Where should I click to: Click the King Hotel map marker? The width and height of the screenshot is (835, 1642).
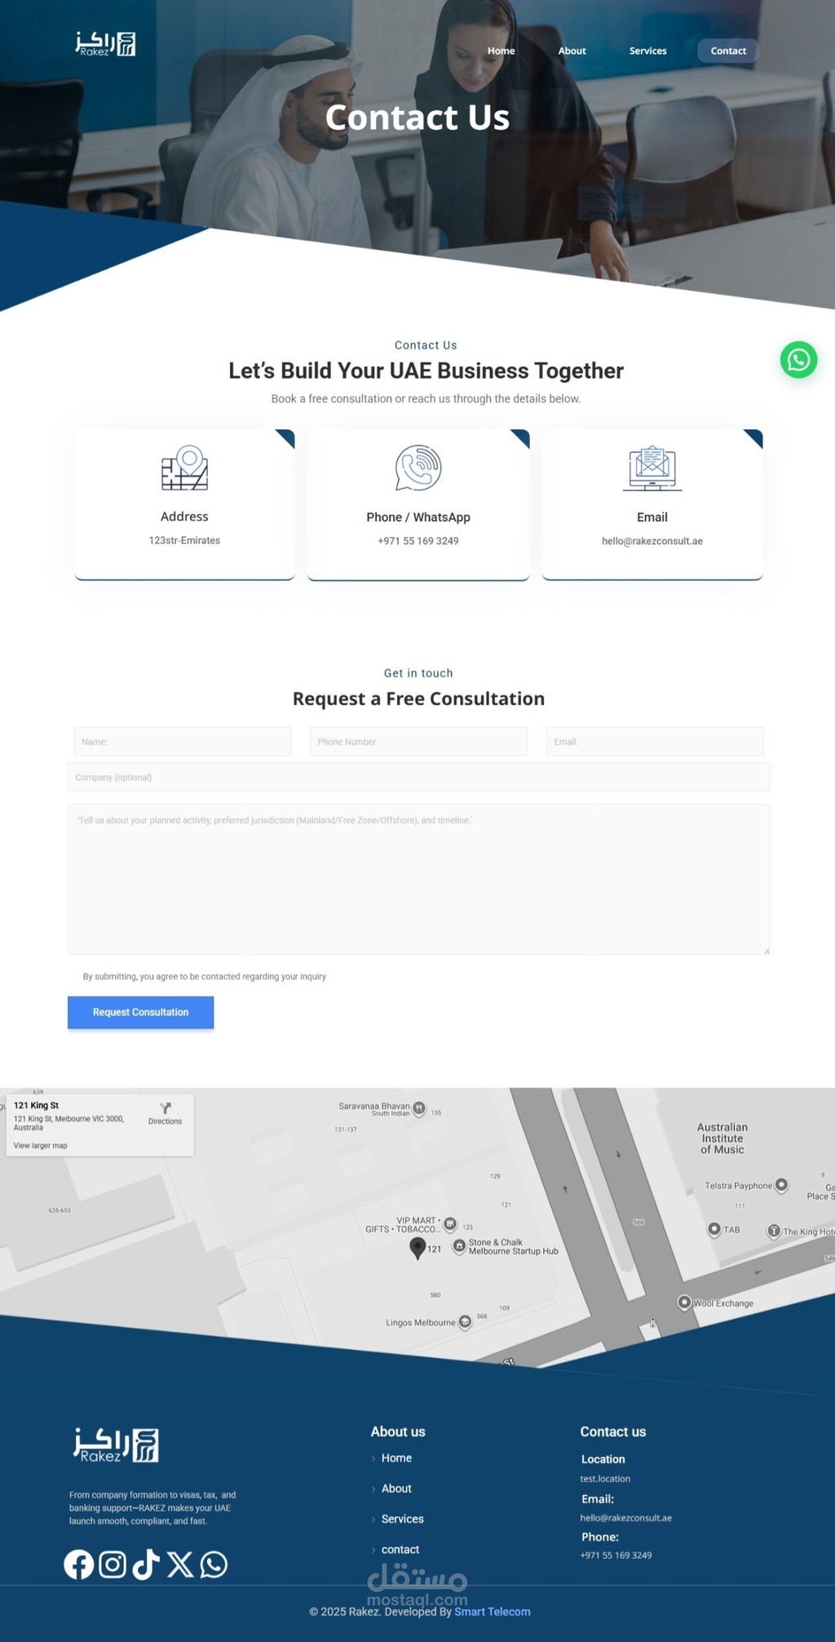coord(774,1231)
